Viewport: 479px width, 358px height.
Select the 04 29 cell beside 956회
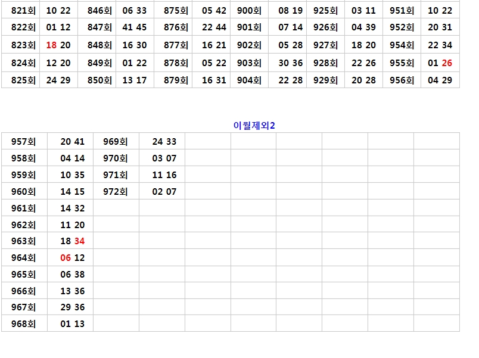click(440, 80)
